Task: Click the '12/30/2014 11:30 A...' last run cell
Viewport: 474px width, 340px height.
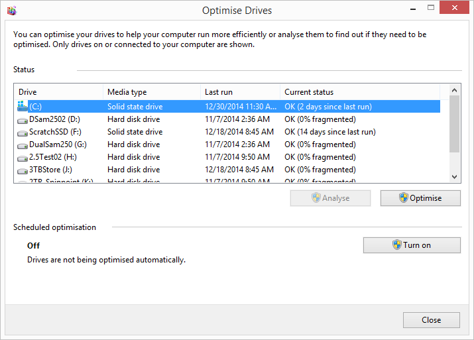Action: click(241, 107)
